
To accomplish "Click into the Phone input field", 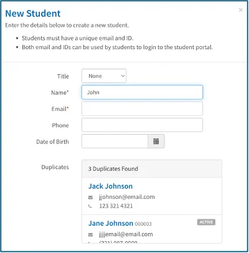I will tap(142, 125).
